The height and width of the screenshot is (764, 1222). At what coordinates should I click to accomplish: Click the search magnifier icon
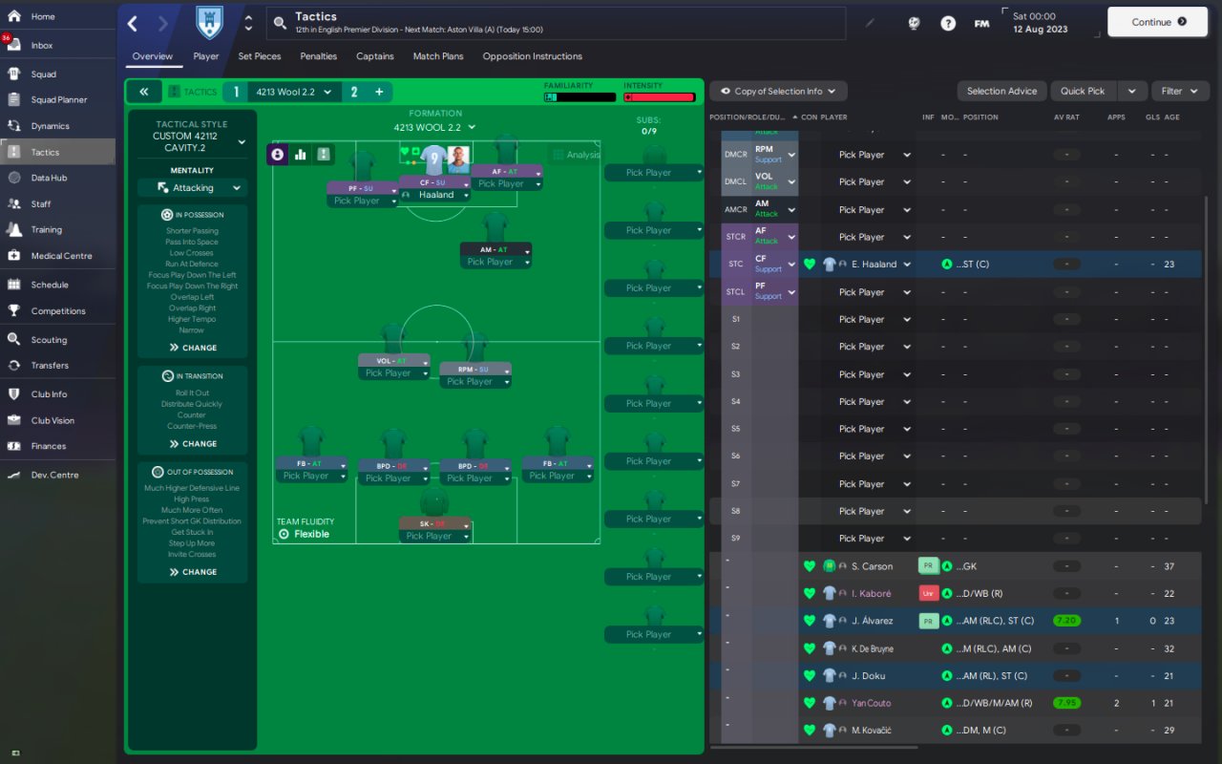pyautogui.click(x=280, y=24)
